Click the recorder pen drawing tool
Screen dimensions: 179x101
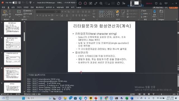pyautogui.click(x=96, y=3)
